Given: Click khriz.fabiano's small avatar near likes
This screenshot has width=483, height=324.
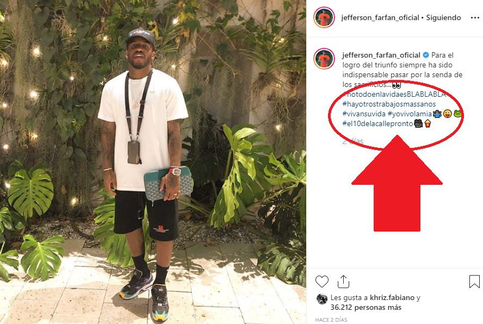Looking at the screenshot, I should [x=322, y=299].
